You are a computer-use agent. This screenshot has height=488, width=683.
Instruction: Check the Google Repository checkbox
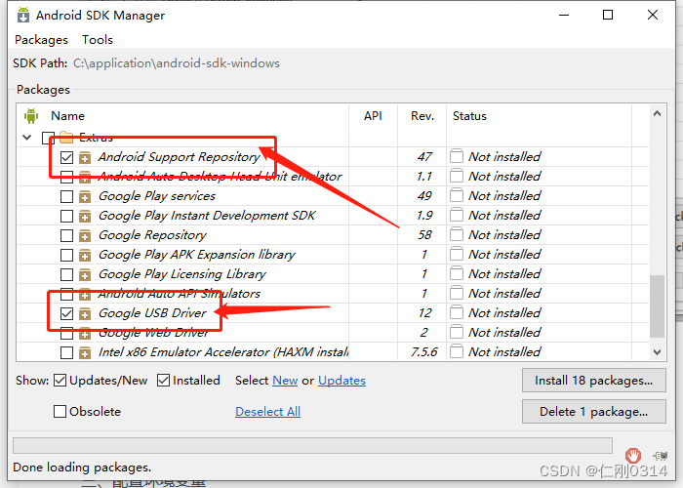click(x=66, y=236)
